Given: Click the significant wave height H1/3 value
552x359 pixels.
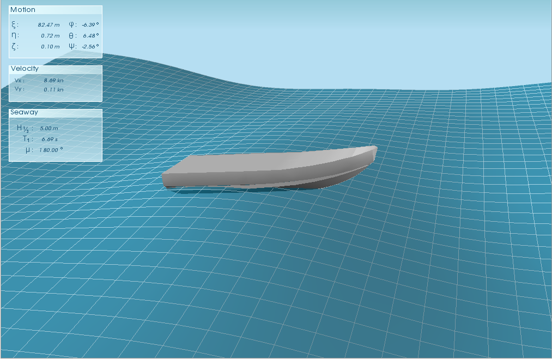Looking at the screenshot, I should point(49,129).
